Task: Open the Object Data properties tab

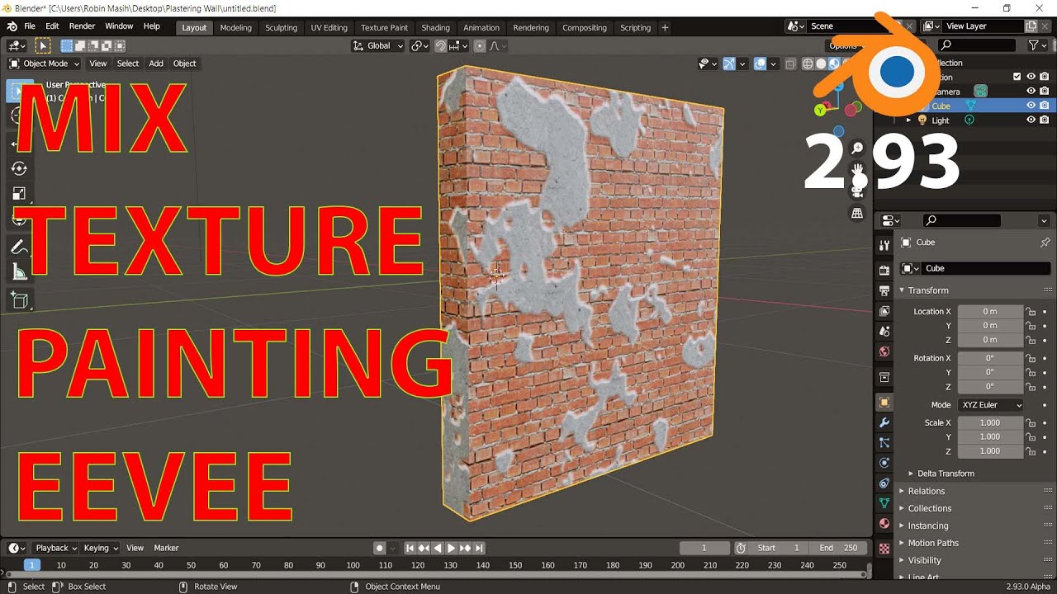Action: coord(884,503)
